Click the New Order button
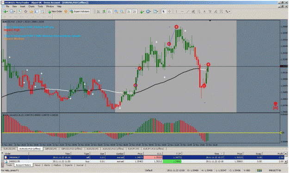The image size is (289, 173). (x=55, y=12)
